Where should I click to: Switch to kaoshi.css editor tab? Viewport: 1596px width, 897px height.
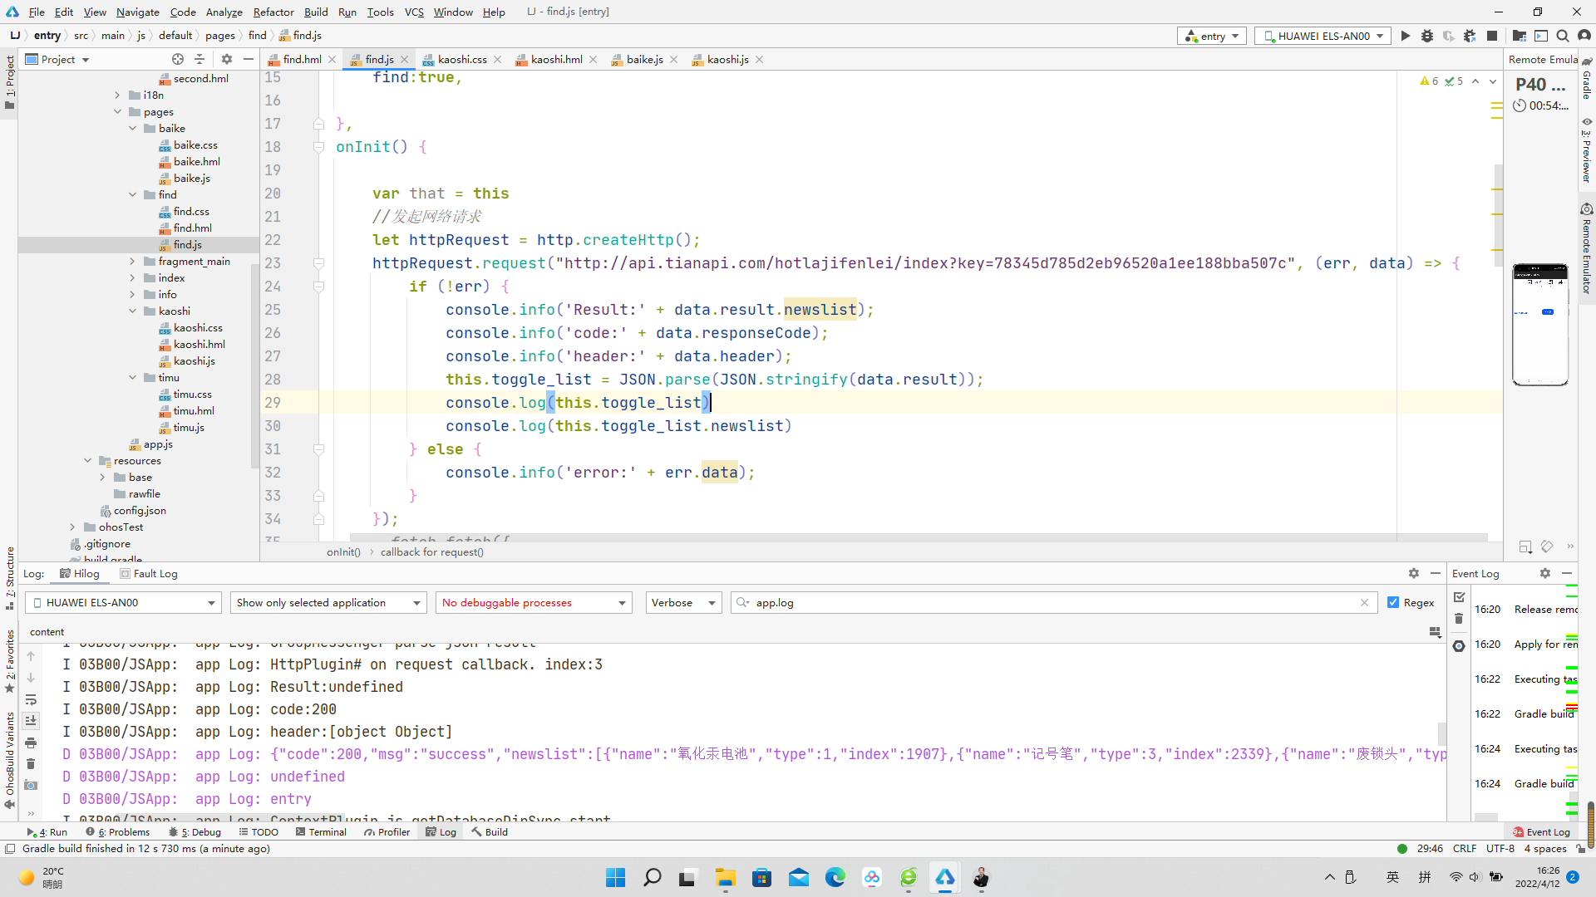pos(461,59)
